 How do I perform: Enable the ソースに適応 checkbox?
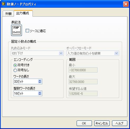pyautogui.click(x=27, y=31)
